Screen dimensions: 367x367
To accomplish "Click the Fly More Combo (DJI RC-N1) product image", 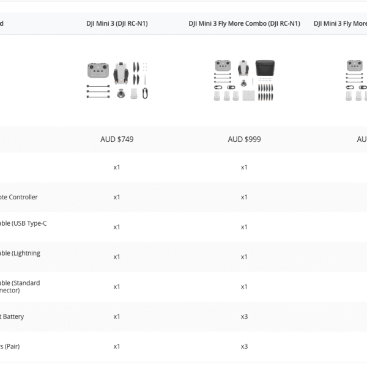I will 244,80.
